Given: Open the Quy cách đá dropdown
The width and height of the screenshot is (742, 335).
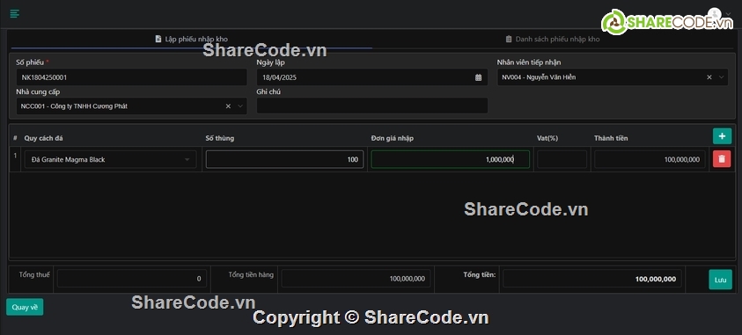Looking at the screenshot, I should [110, 160].
